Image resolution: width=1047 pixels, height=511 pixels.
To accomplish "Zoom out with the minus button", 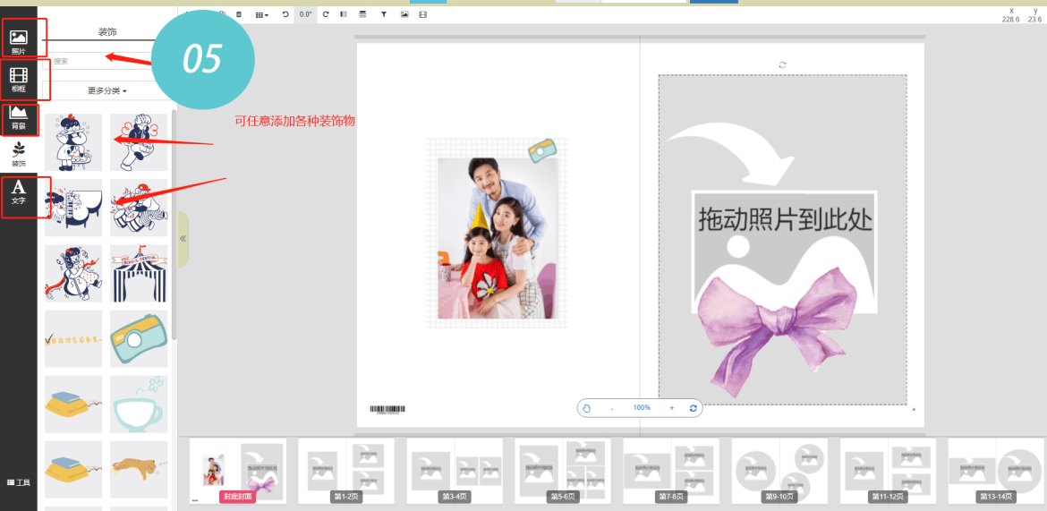I will [x=612, y=408].
